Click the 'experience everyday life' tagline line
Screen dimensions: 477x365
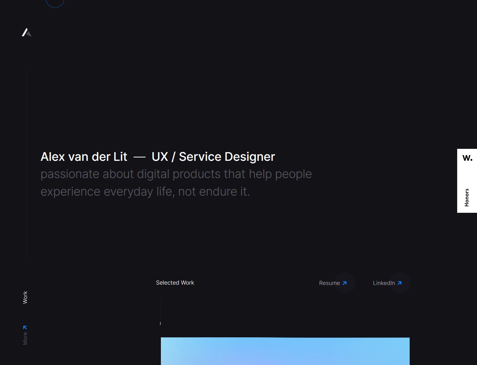pos(145,191)
